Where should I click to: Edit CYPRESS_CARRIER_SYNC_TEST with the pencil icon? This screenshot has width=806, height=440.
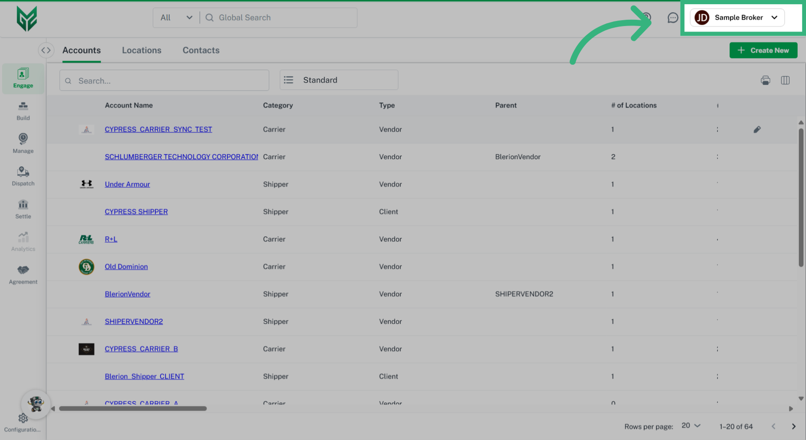coord(757,129)
